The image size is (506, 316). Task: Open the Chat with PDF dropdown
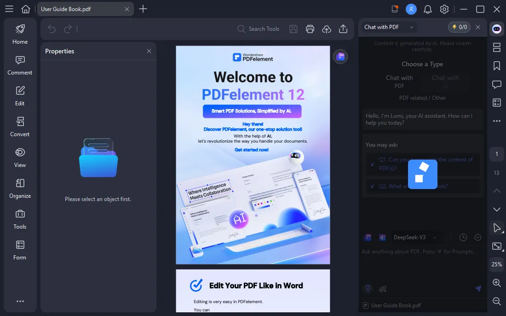pos(389,27)
